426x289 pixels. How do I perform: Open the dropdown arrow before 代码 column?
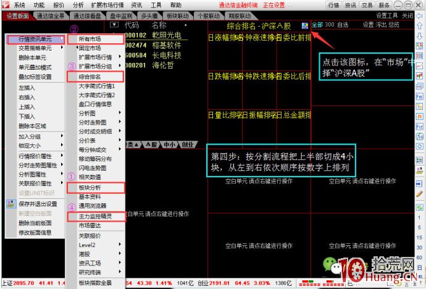tap(114, 25)
